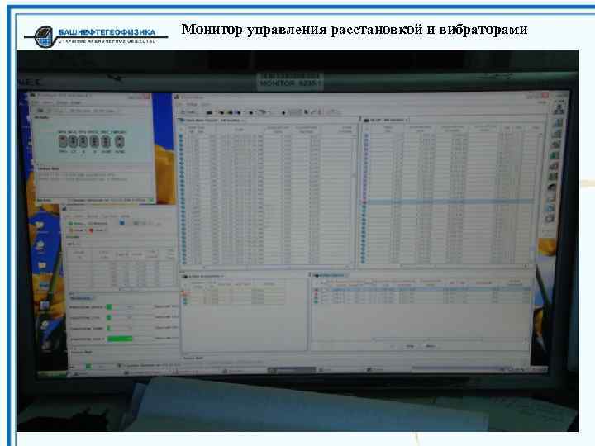Click the left button under the lower-right pane
Image resolution: width=595 pixels, height=446 pixels.
coord(410,346)
